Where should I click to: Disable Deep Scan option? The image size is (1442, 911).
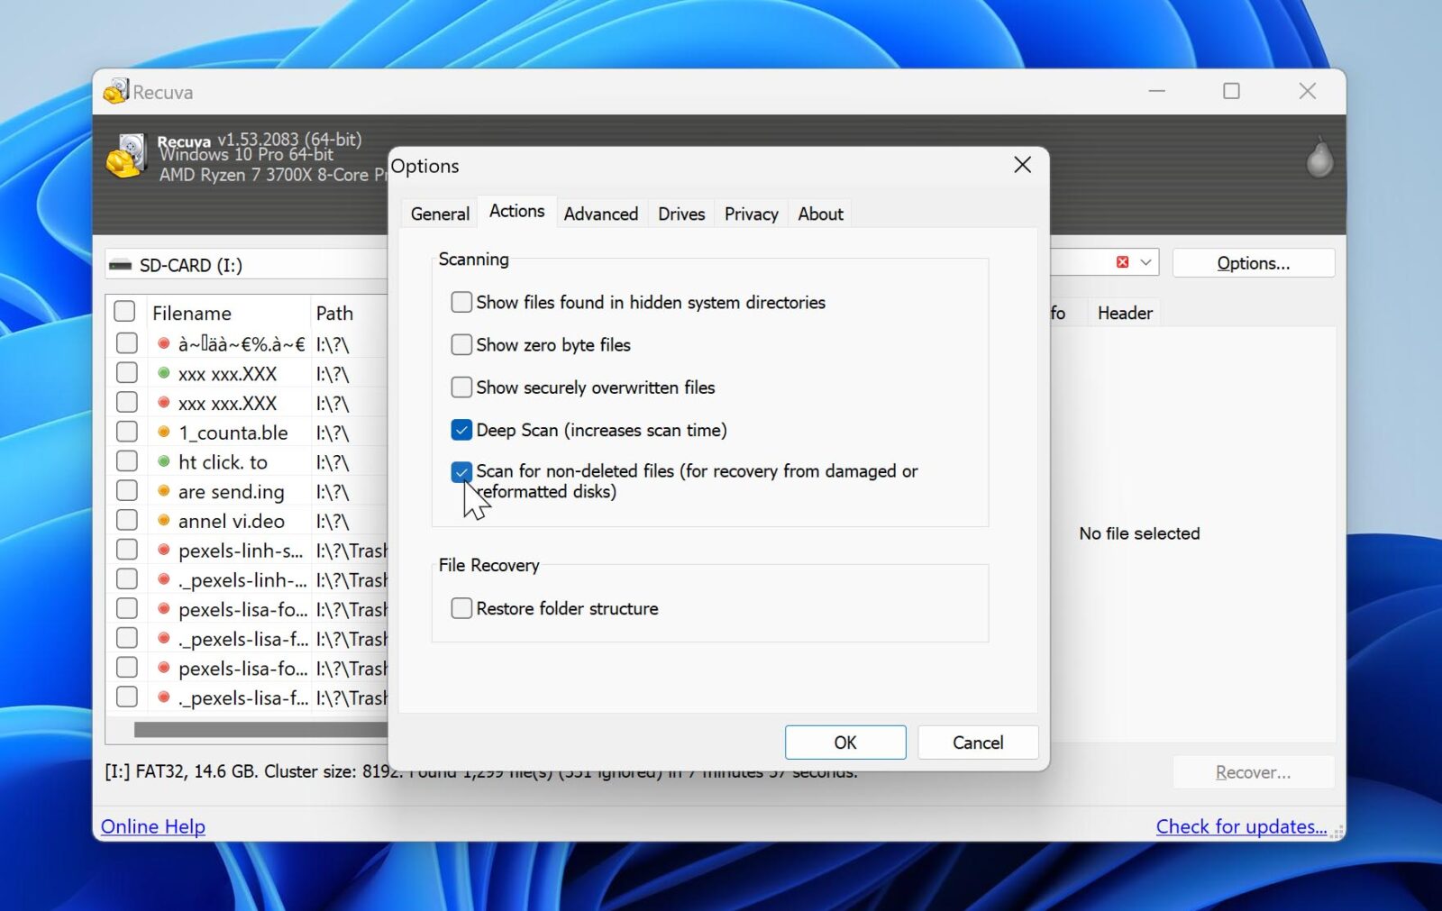(x=461, y=430)
